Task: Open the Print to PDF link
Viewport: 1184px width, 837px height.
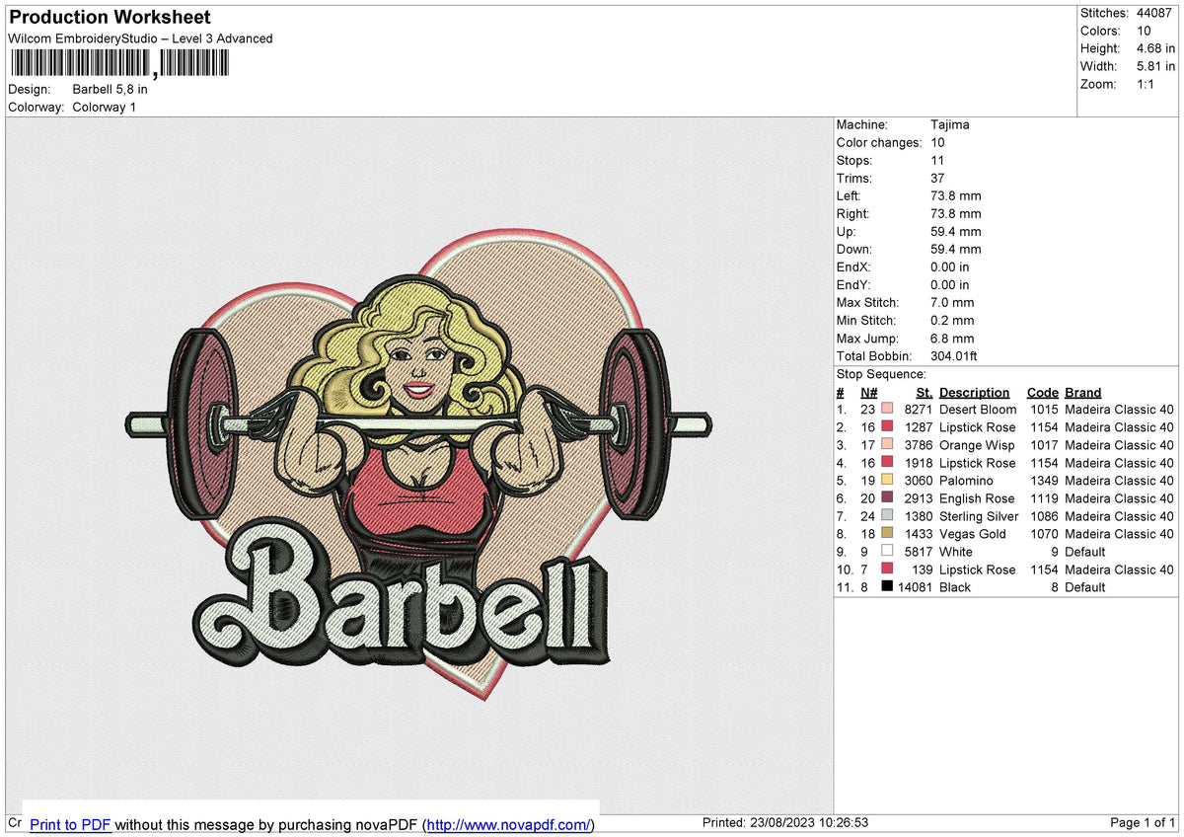Action: coord(70,824)
